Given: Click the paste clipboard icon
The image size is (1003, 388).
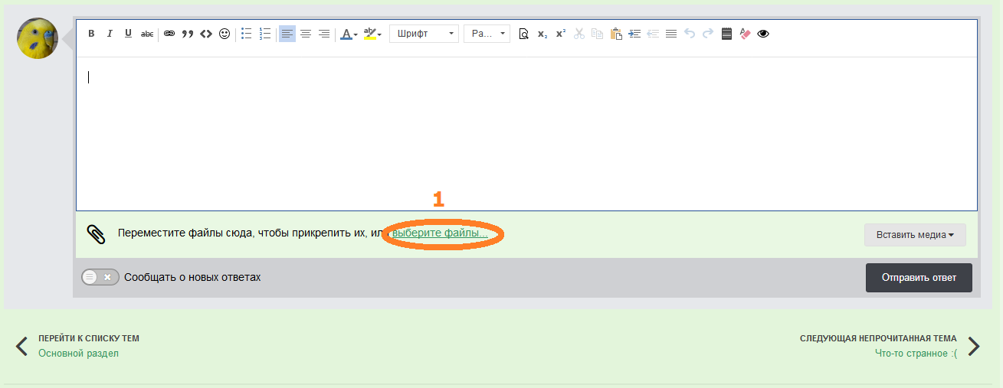Looking at the screenshot, I should [x=616, y=34].
